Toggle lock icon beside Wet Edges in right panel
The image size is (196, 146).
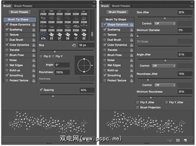[132, 65]
